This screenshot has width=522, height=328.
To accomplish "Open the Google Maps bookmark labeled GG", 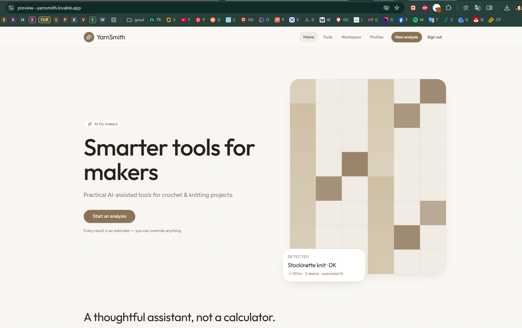I will point(342,20).
